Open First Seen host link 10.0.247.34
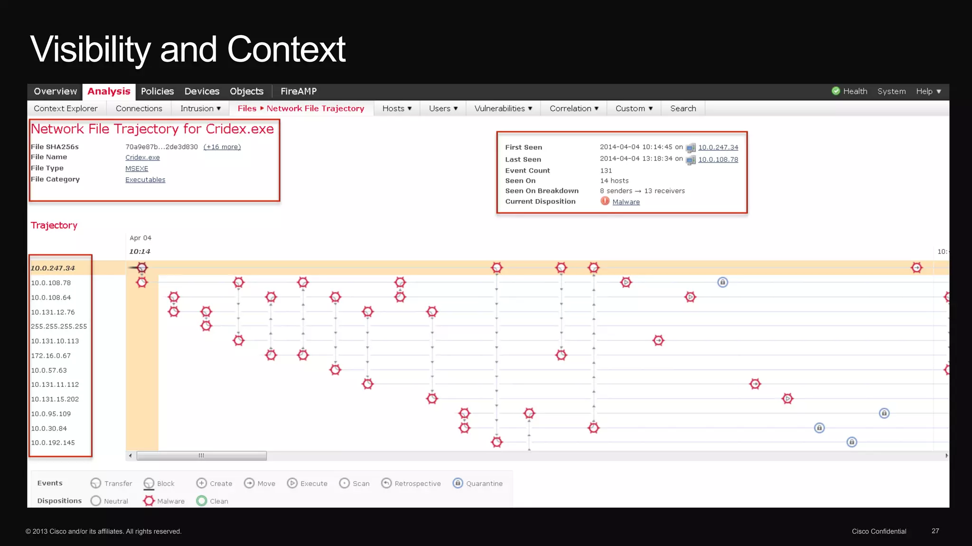This screenshot has height=546, width=972. pyautogui.click(x=718, y=147)
